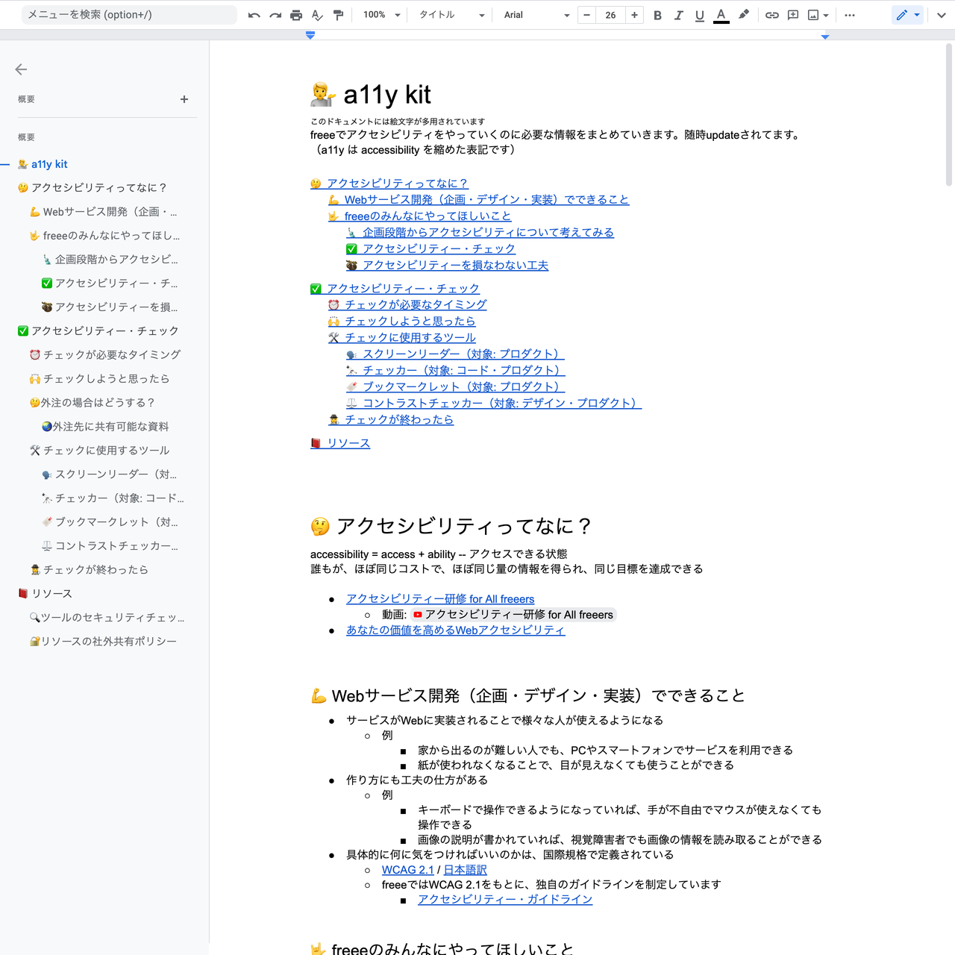Open TOC link スクリーンリーダー（対象: プロダクト）
The image size is (955, 955).
click(x=455, y=354)
